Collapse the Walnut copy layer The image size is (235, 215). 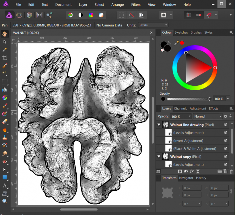159,157
